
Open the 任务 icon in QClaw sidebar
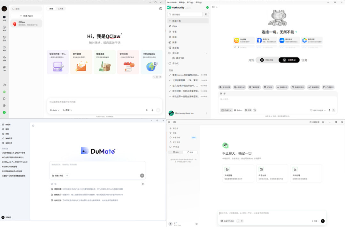[x=4, y=38]
